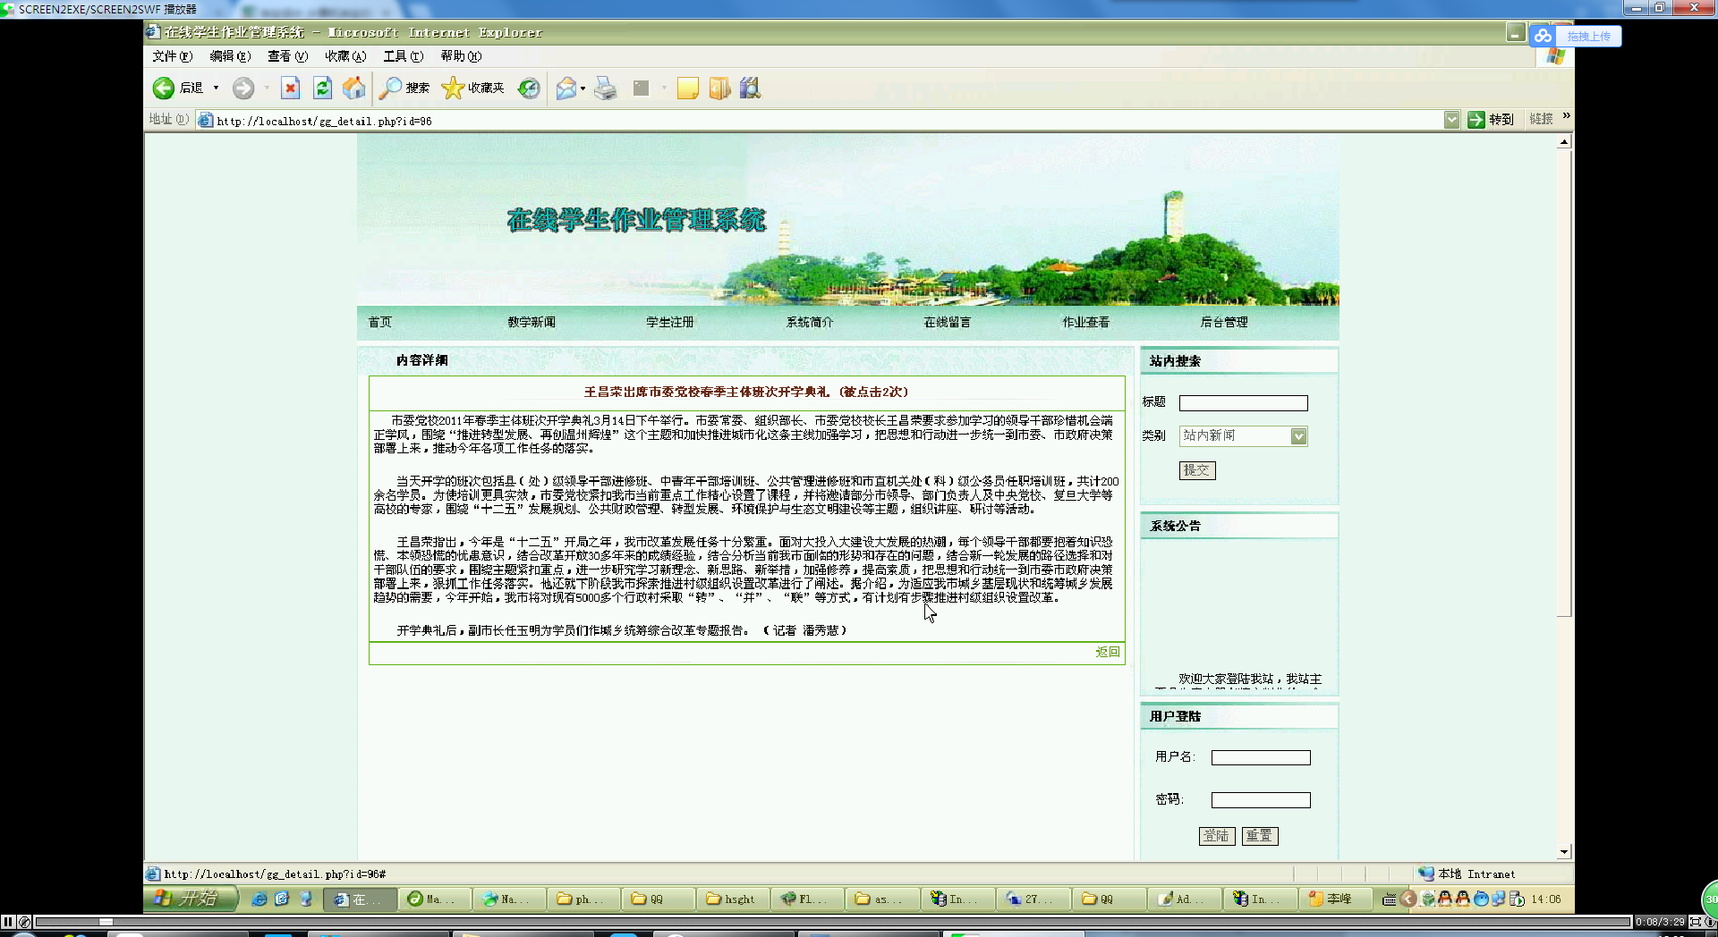The height and width of the screenshot is (937, 1718).
Task: Click the IE quick launch icon
Action: [259, 899]
